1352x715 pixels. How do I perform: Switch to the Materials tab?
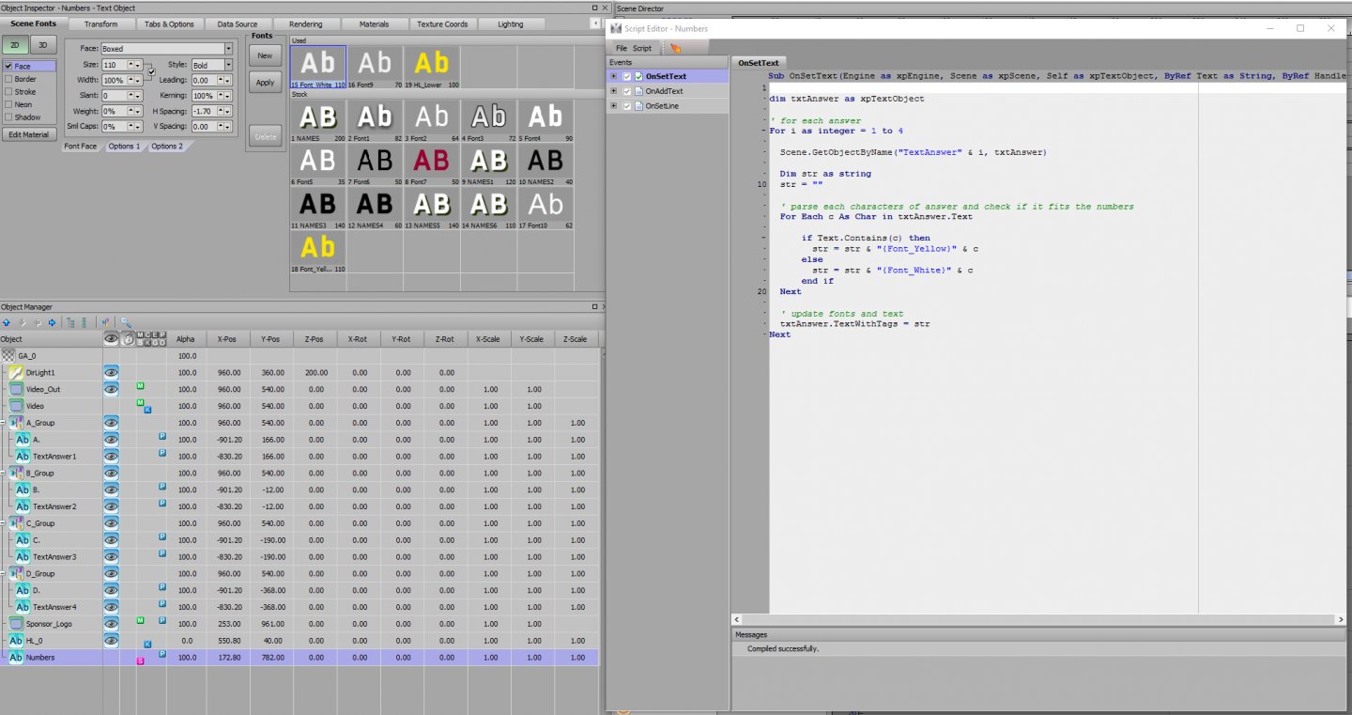374,24
